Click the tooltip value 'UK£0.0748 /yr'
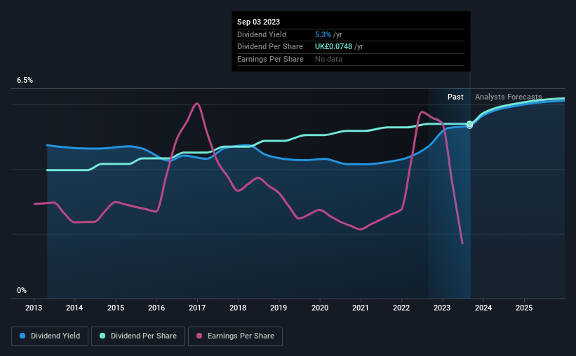Viewport: 576px width, 356px height. [339, 47]
